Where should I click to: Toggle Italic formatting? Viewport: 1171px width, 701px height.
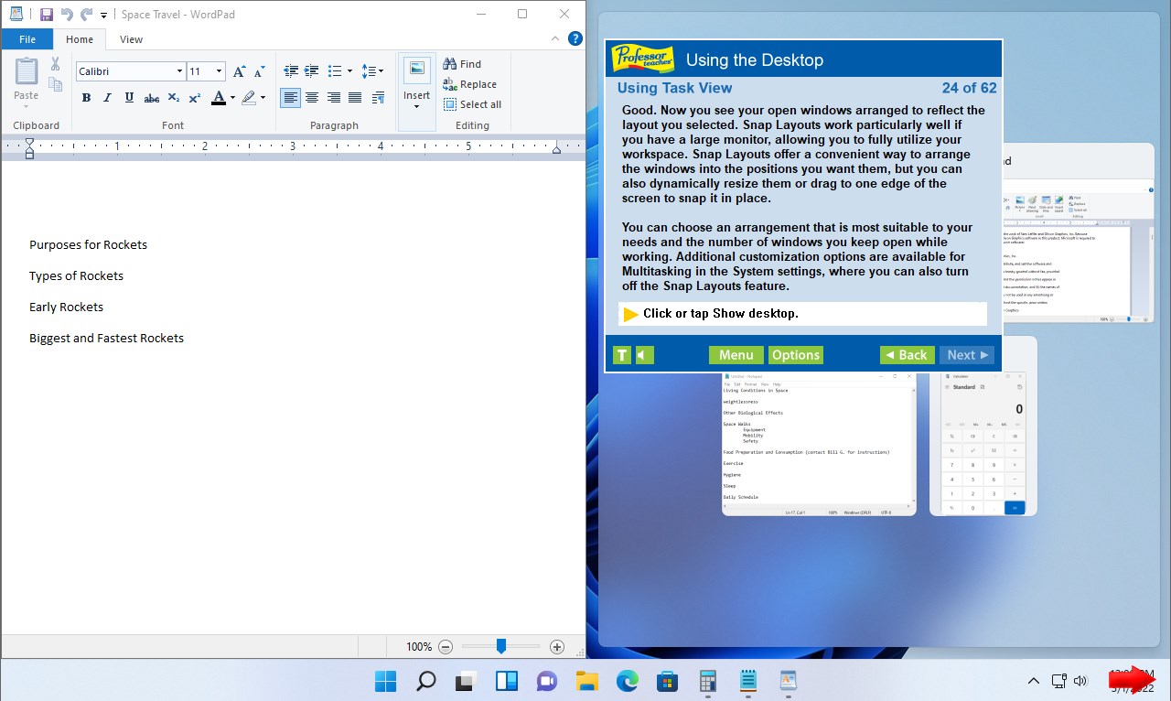click(x=107, y=98)
